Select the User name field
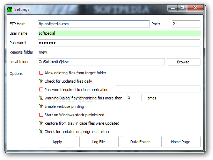 119,33
